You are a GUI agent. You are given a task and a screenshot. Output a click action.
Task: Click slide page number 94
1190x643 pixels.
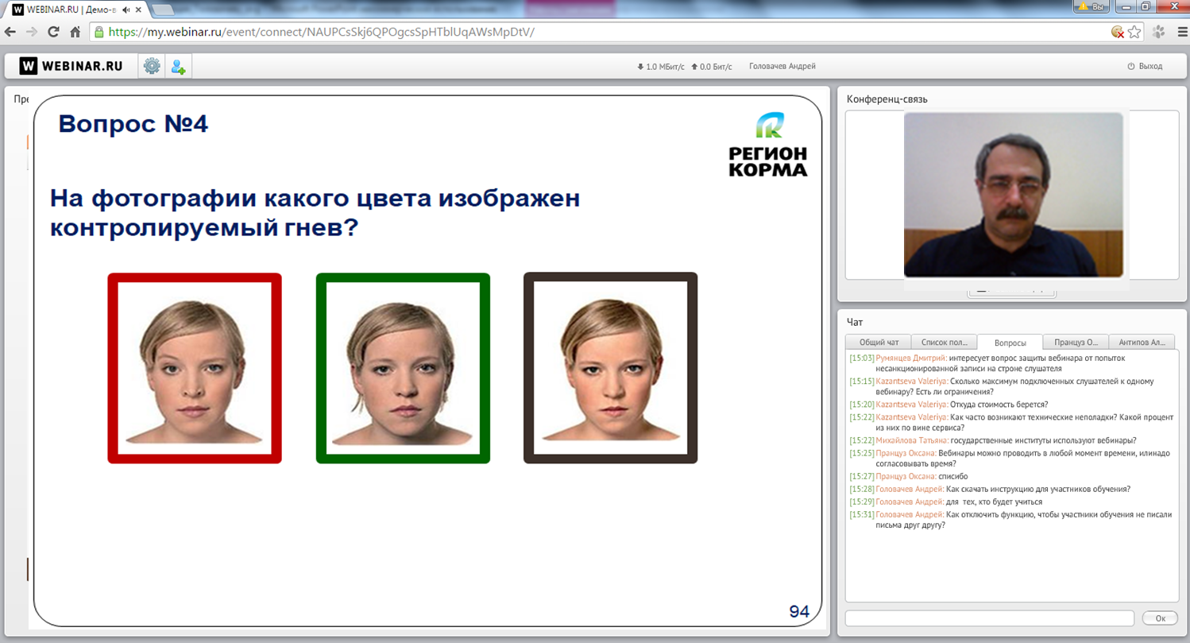(x=799, y=611)
